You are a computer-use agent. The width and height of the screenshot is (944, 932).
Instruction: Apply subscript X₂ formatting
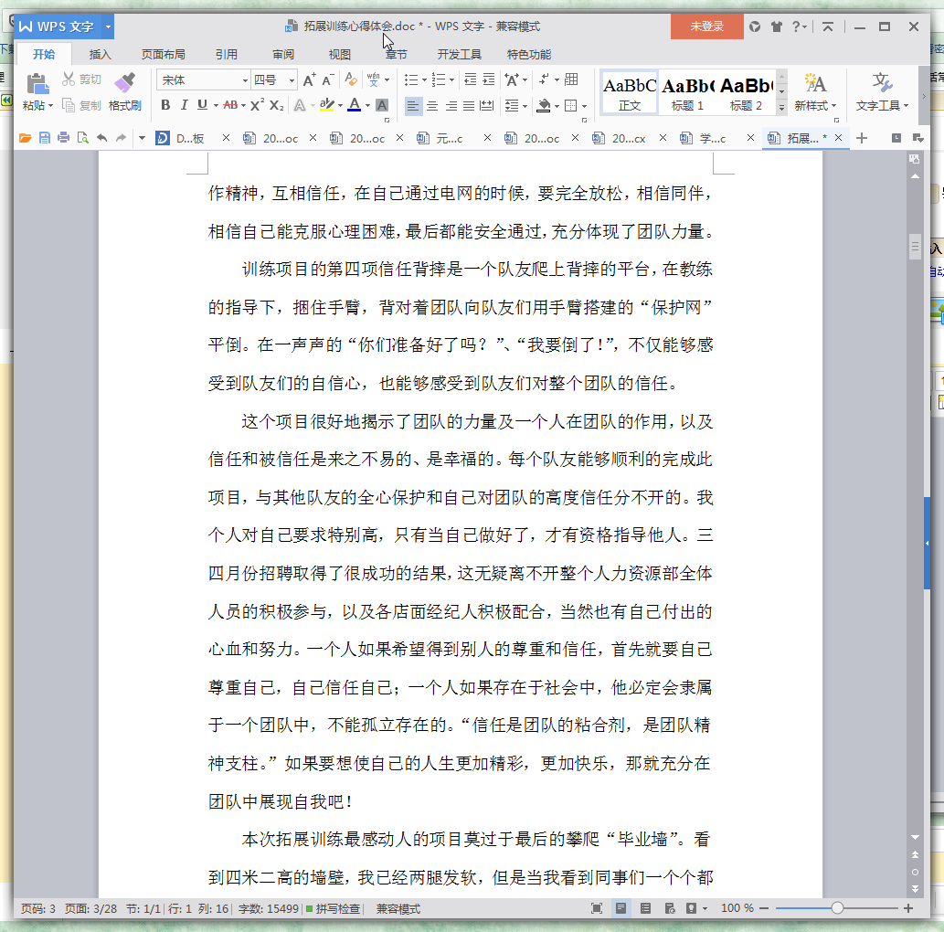[276, 105]
